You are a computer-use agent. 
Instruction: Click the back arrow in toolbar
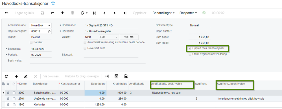[7, 13]
